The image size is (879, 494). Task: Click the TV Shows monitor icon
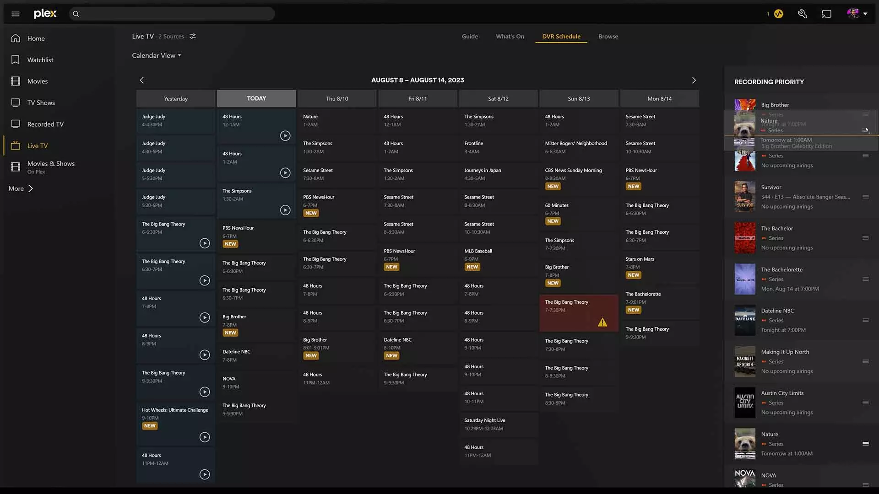click(16, 103)
